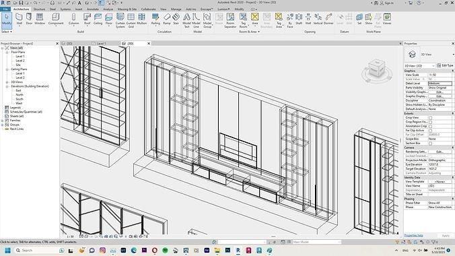Viewport: 455px width, 256px height.
Task: Choose the Shaft opening tool
Action: (x=299, y=19)
